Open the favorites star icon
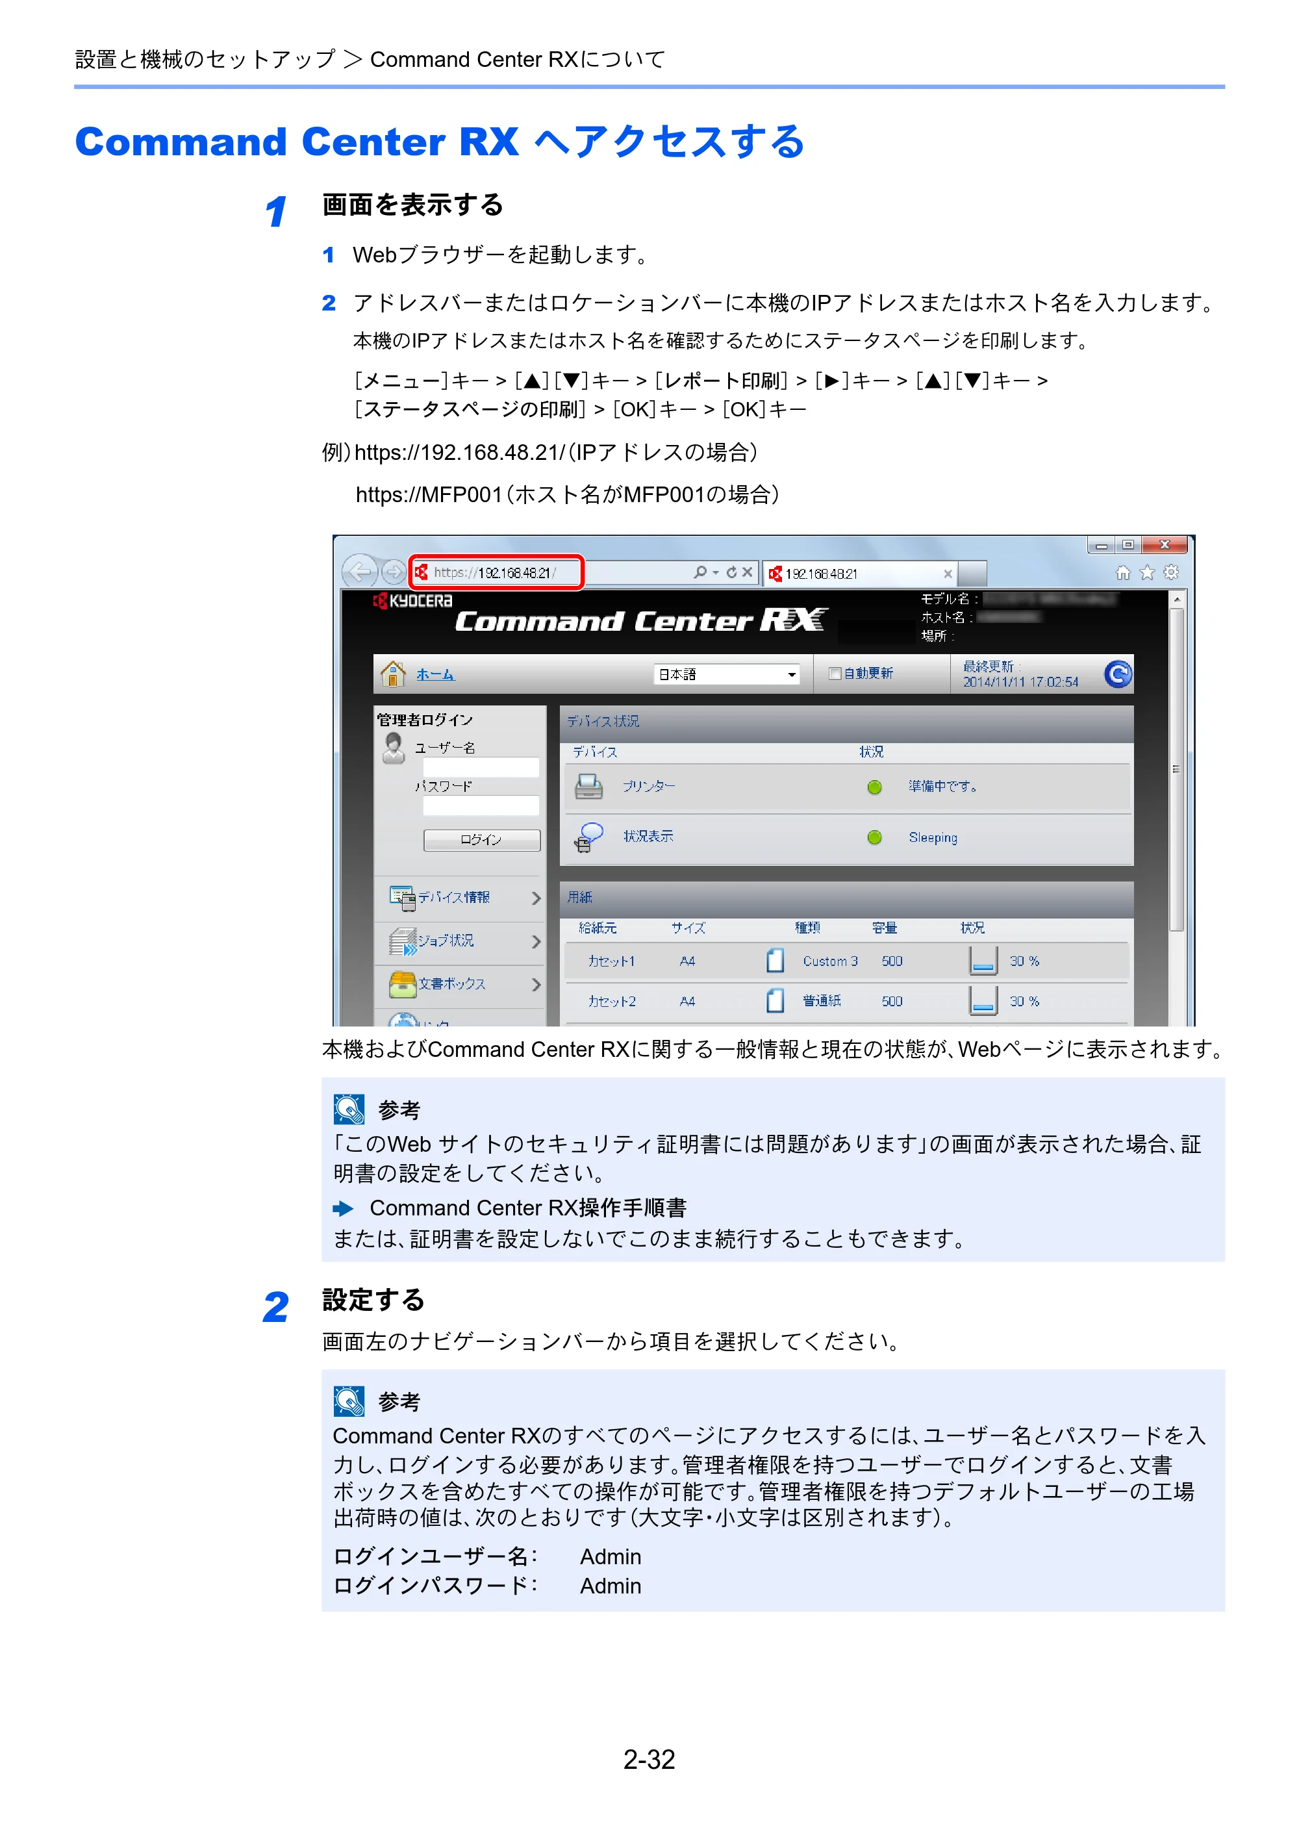The image size is (1299, 1839). 1147,573
